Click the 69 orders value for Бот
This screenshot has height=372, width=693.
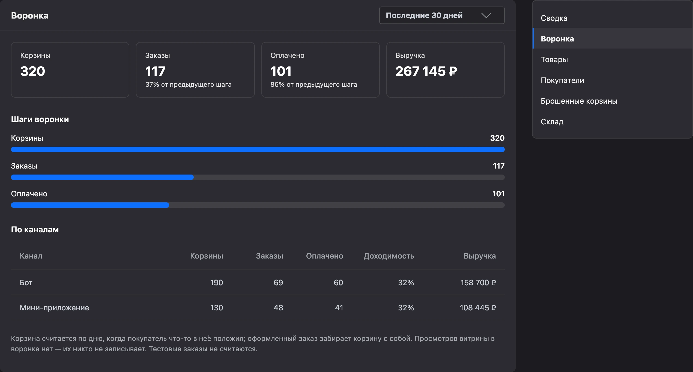click(278, 283)
